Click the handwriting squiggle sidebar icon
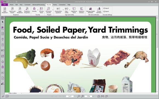This screenshot has height=99, width=159. (x=3, y=73)
